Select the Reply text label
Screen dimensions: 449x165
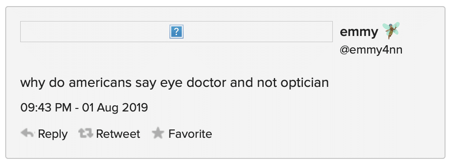coord(53,134)
